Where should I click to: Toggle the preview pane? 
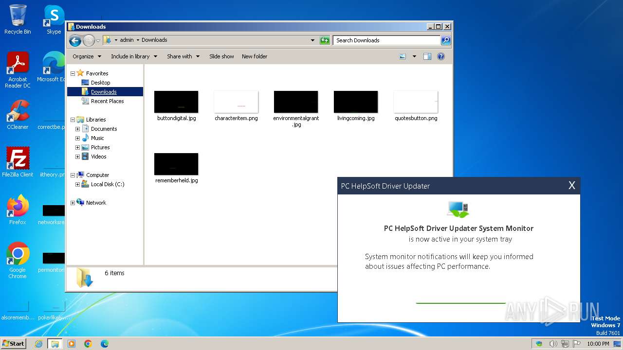[x=427, y=56]
